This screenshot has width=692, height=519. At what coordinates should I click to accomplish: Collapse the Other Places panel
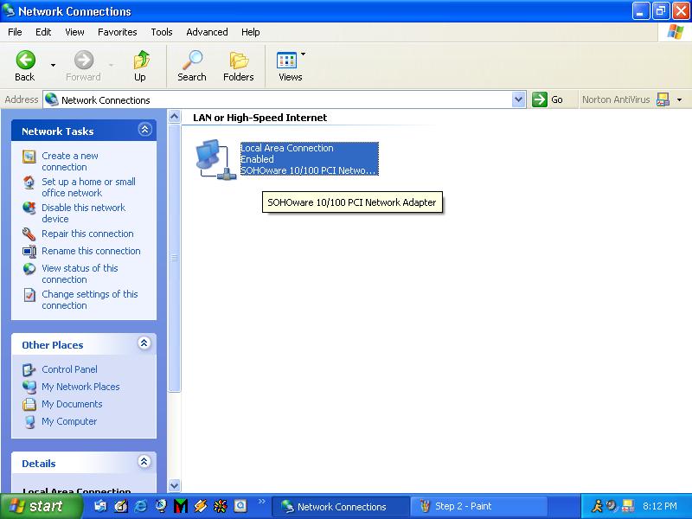coord(144,343)
